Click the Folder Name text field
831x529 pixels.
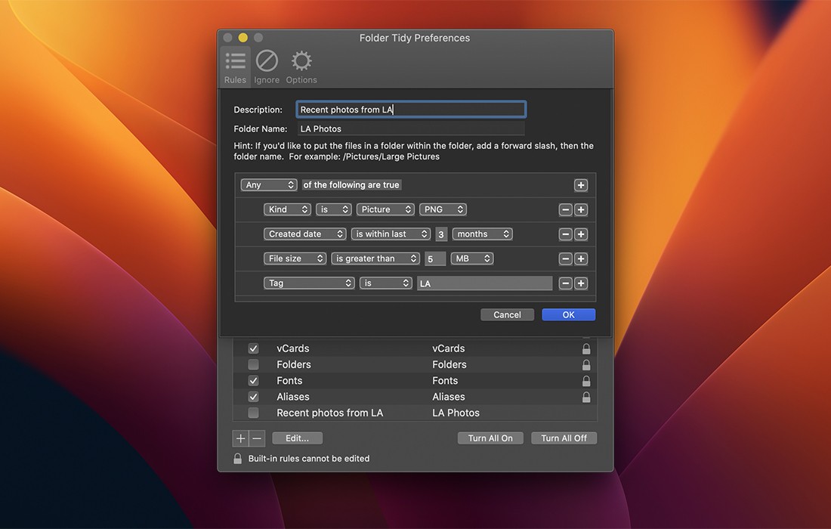[x=410, y=129]
